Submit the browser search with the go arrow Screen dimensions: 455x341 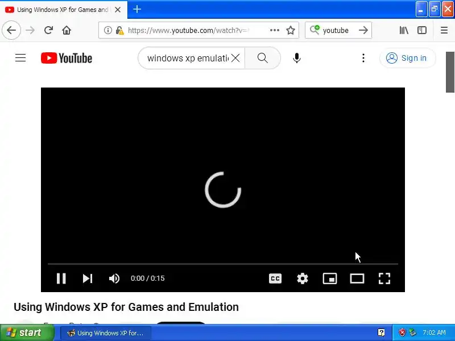(x=363, y=30)
